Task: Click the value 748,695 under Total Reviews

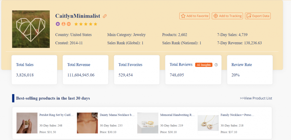Action: tap(177, 75)
